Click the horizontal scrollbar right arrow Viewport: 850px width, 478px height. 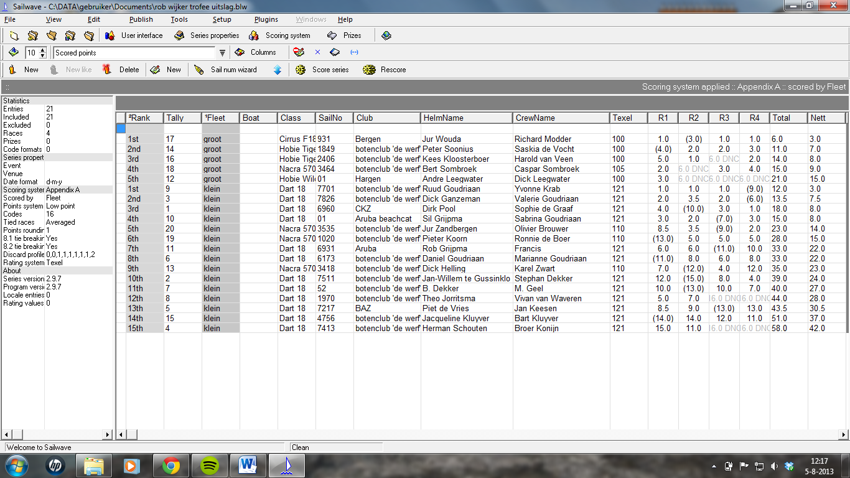click(x=844, y=434)
